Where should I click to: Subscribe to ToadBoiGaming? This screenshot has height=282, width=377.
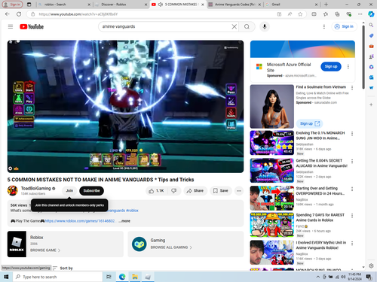[91, 191]
